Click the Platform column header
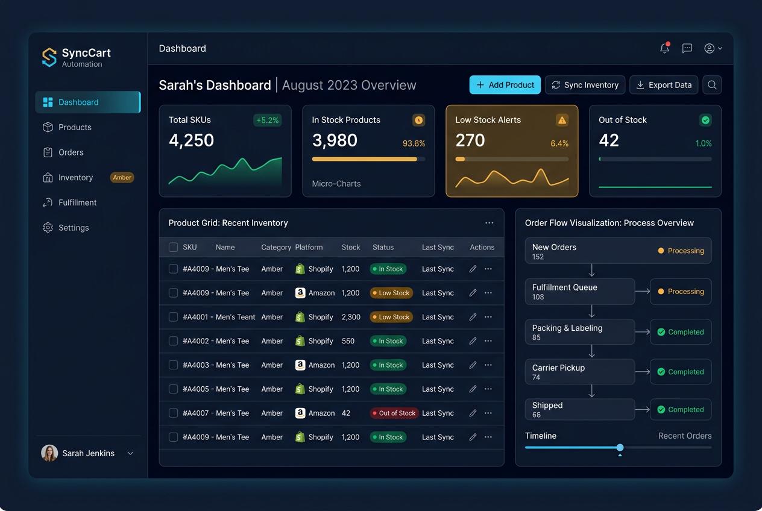Screen dimensions: 762x511 (309, 247)
